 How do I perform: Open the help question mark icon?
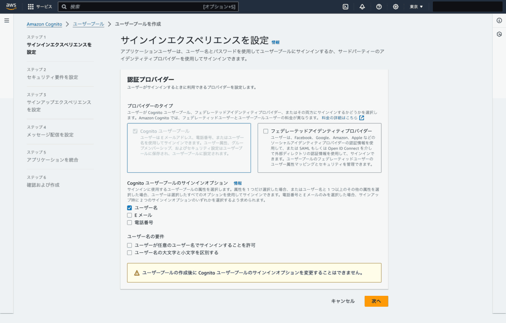pos(379,7)
